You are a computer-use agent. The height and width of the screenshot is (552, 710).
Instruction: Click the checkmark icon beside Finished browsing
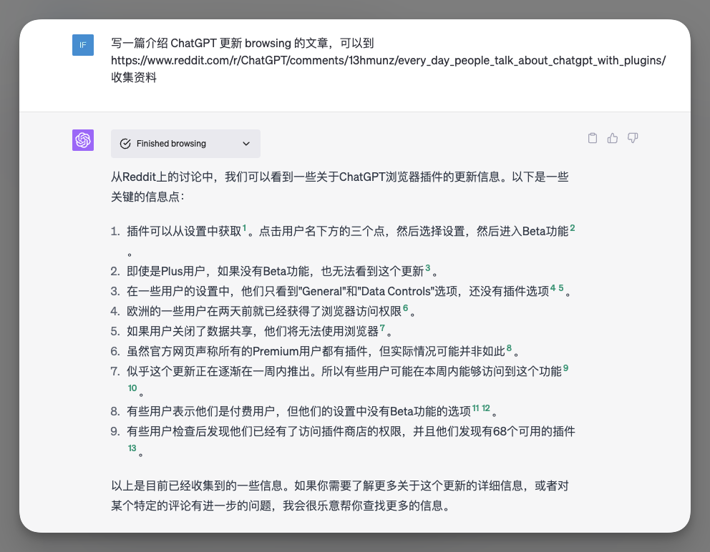click(125, 144)
